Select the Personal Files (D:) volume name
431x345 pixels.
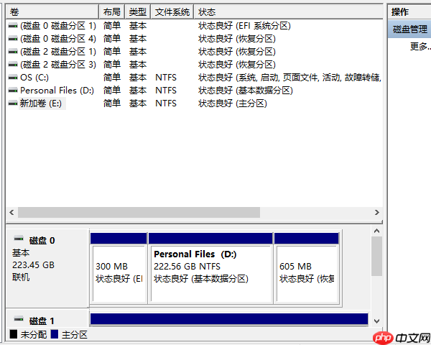pos(57,91)
